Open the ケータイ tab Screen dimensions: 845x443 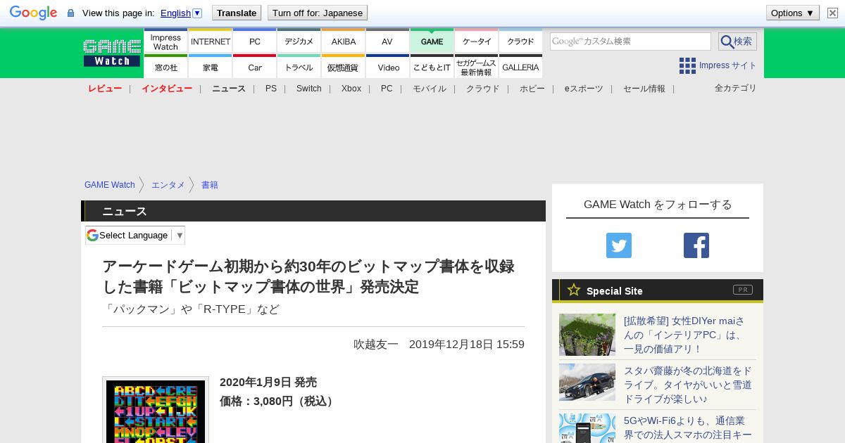(477, 41)
